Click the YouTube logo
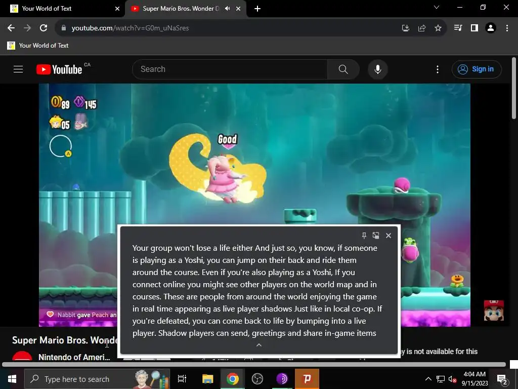 [x=59, y=69]
